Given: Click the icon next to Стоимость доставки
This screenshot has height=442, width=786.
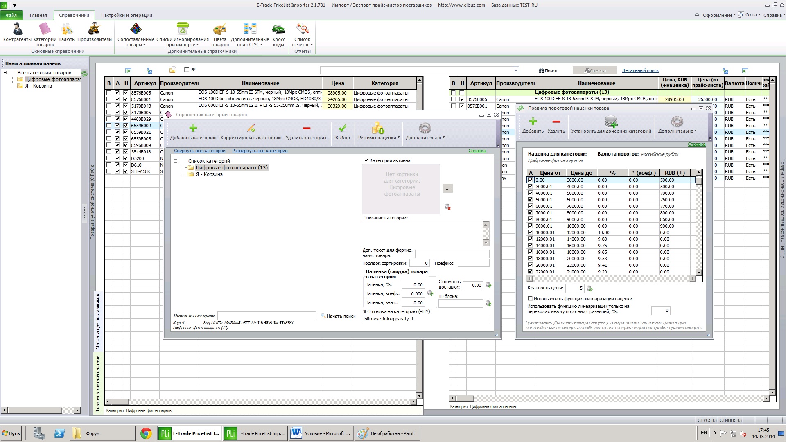Looking at the screenshot, I should (488, 285).
